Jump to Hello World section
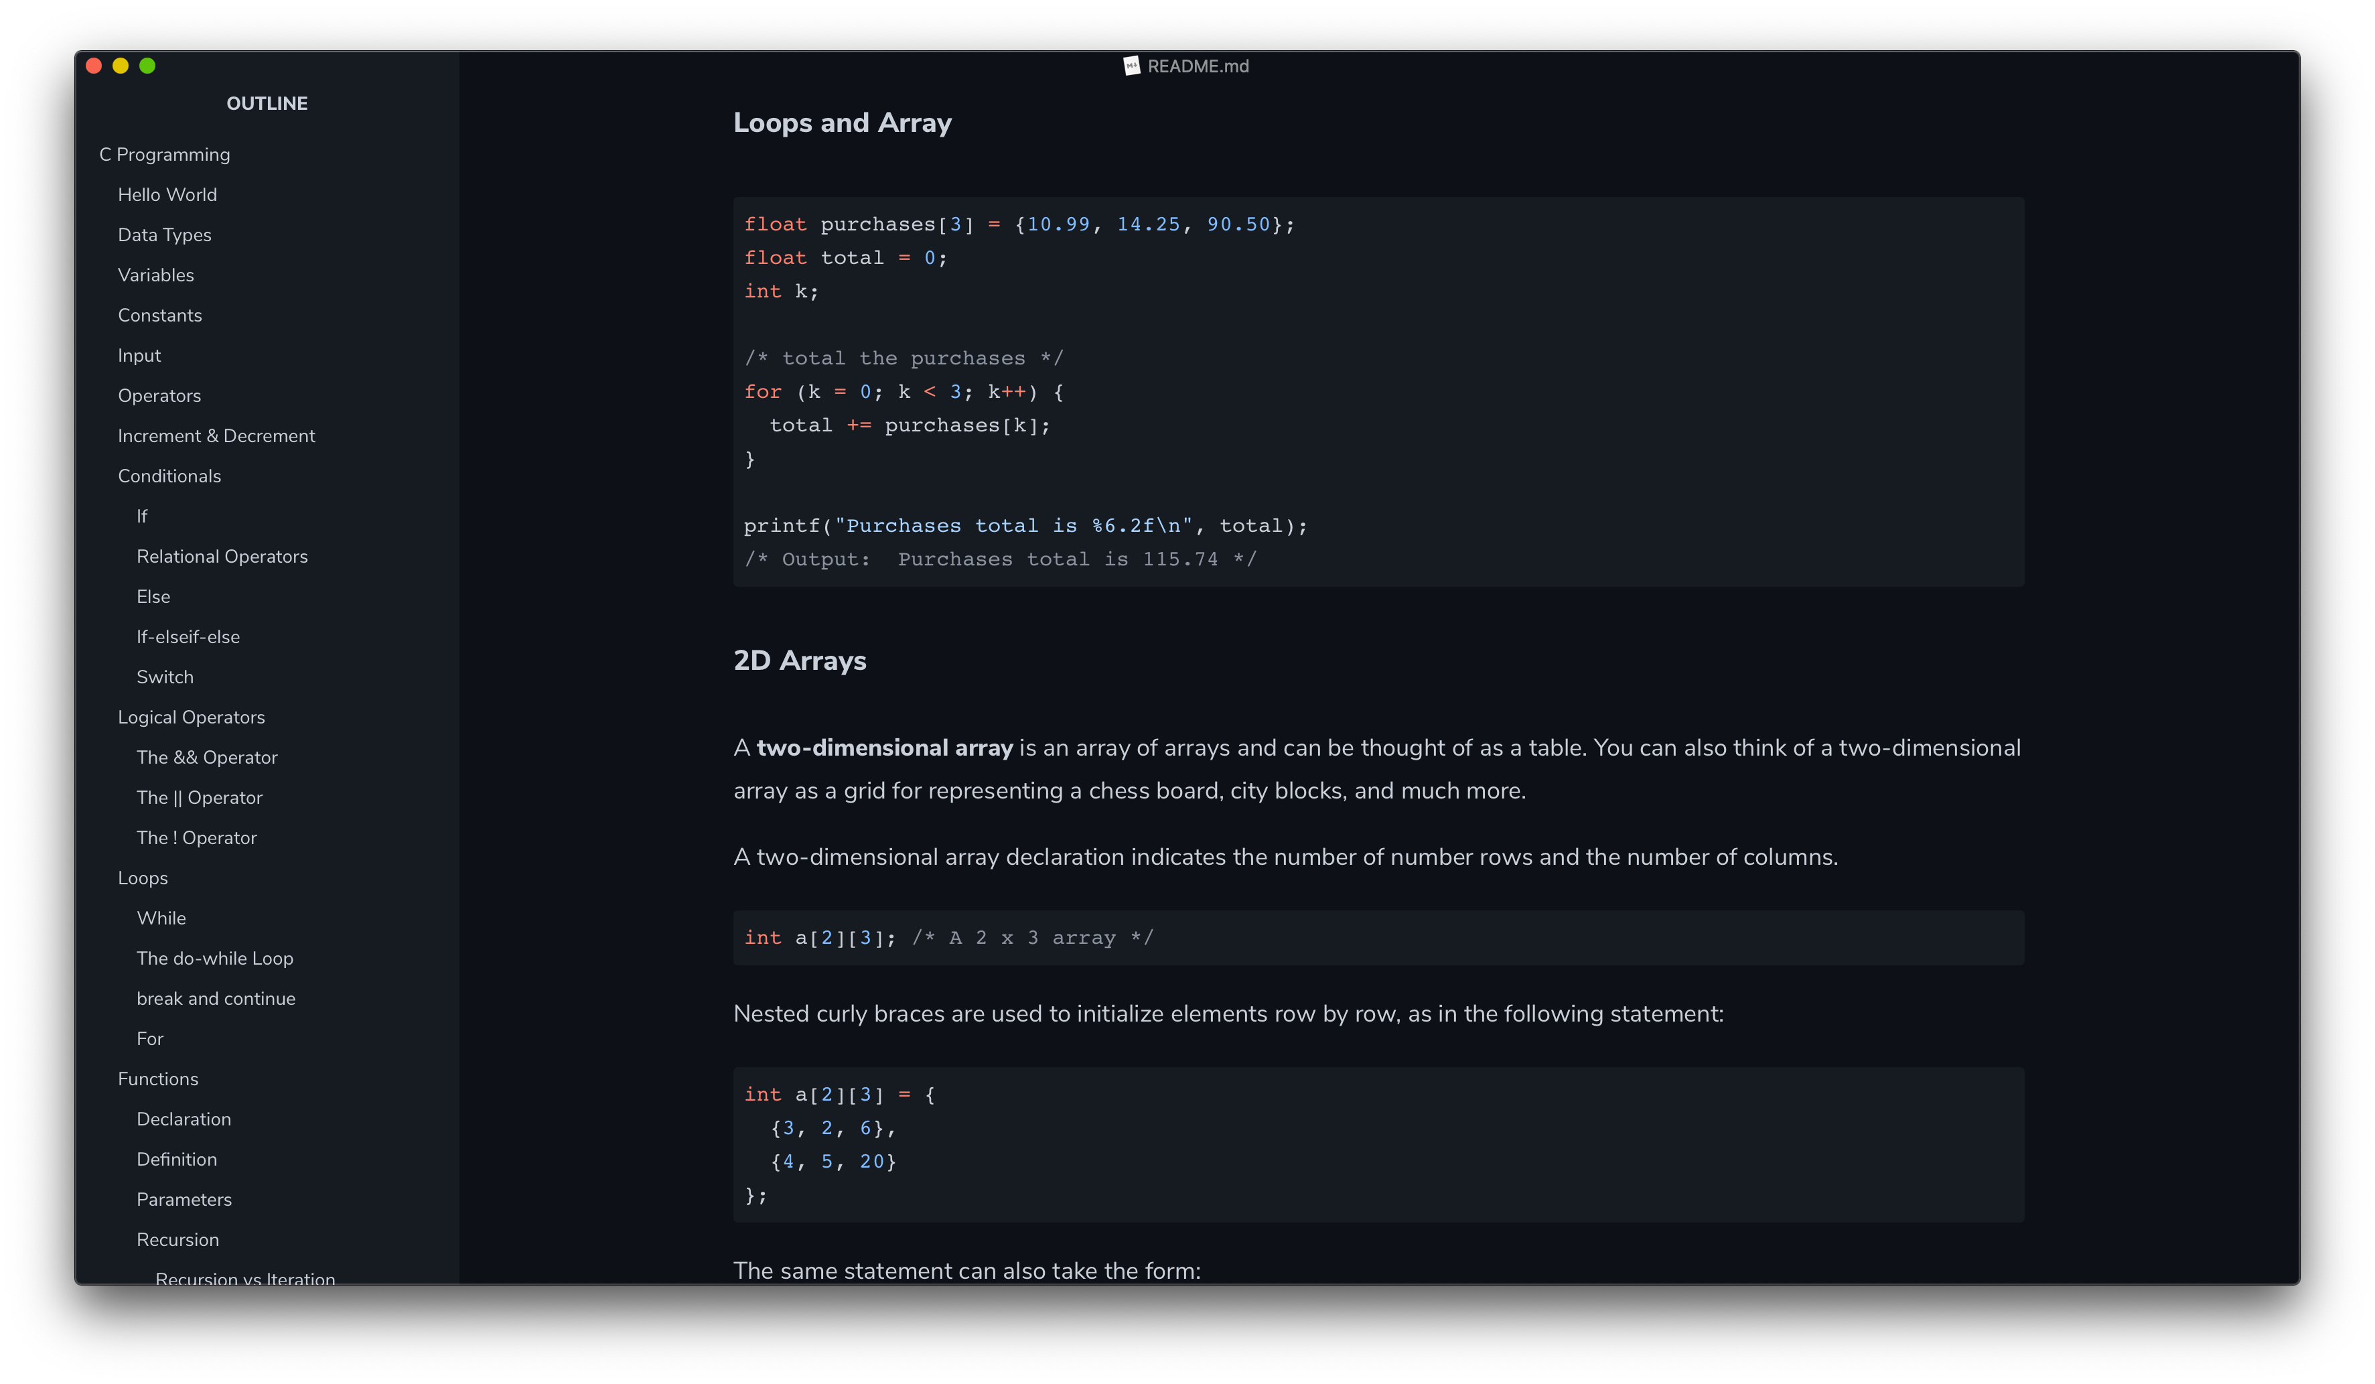Image resolution: width=2375 pixels, height=1384 pixels. pyautogui.click(x=167, y=194)
